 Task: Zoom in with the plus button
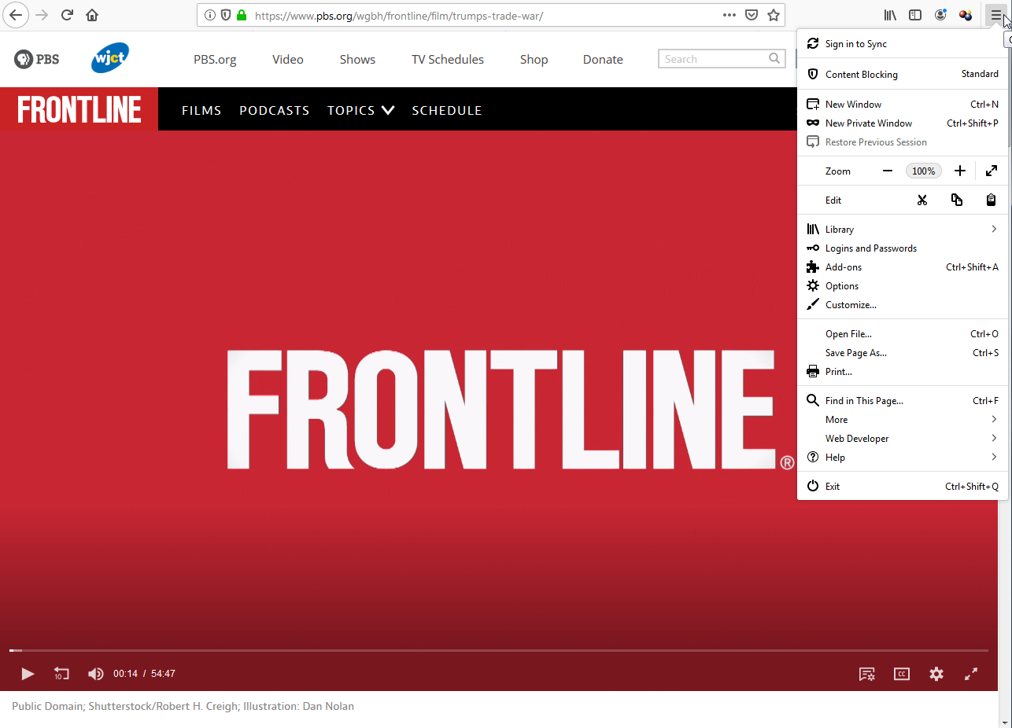(x=959, y=171)
